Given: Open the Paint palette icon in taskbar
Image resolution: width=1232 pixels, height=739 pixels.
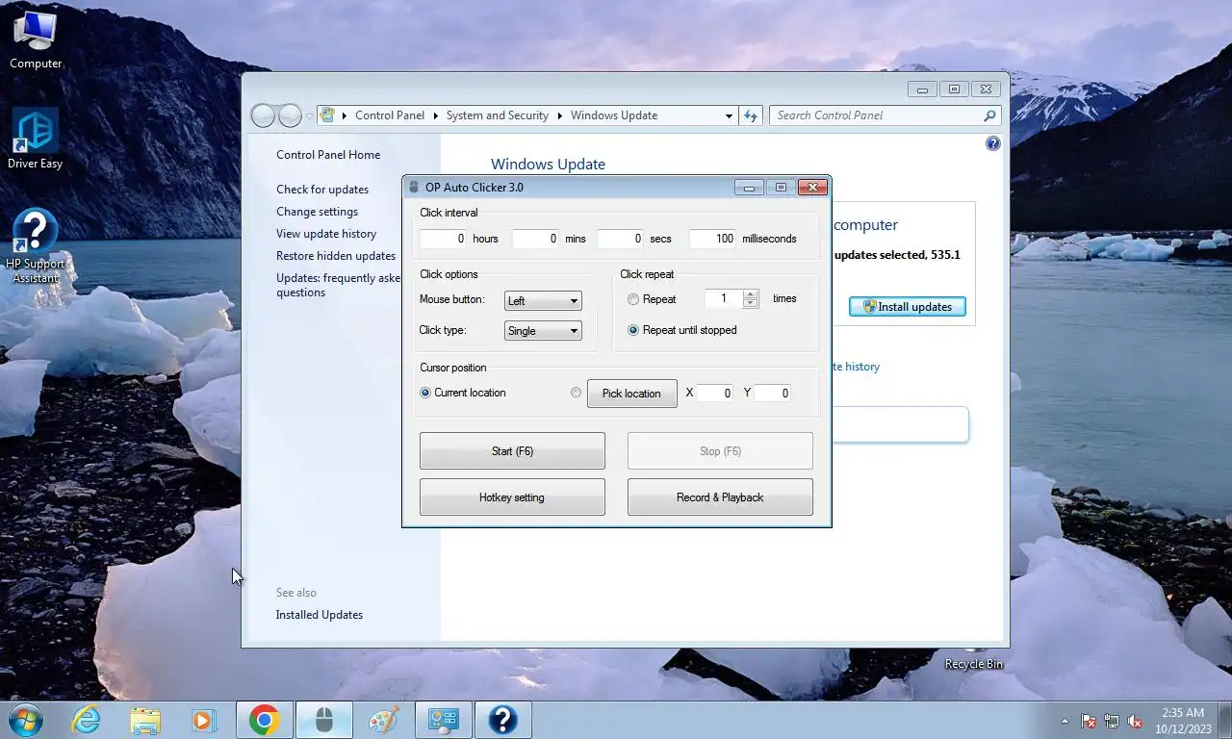Looking at the screenshot, I should click(383, 720).
